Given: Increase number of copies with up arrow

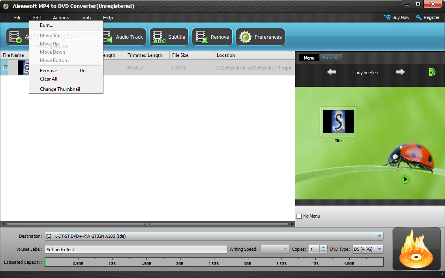Looking at the screenshot, I should tap(323, 247).
